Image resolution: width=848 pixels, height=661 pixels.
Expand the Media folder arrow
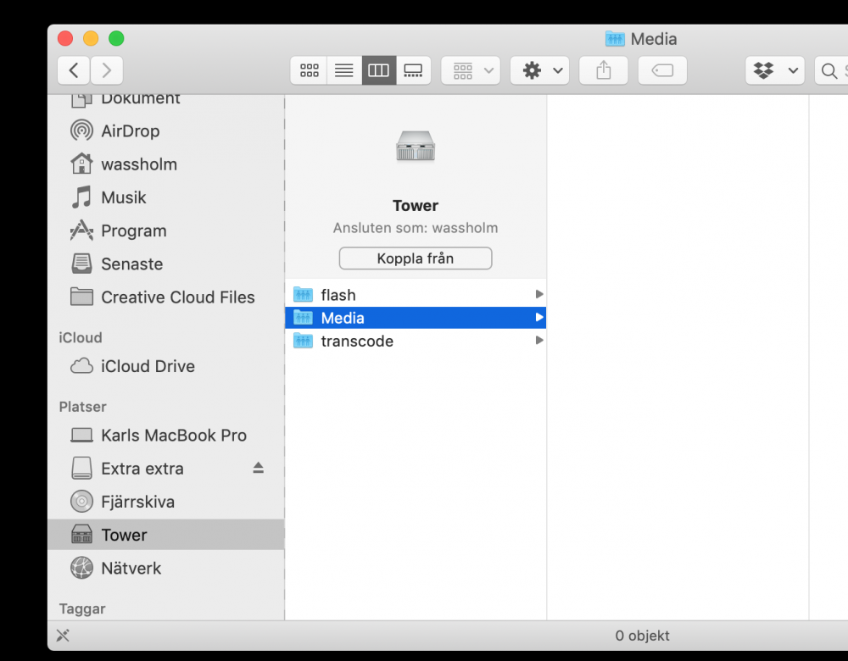538,317
